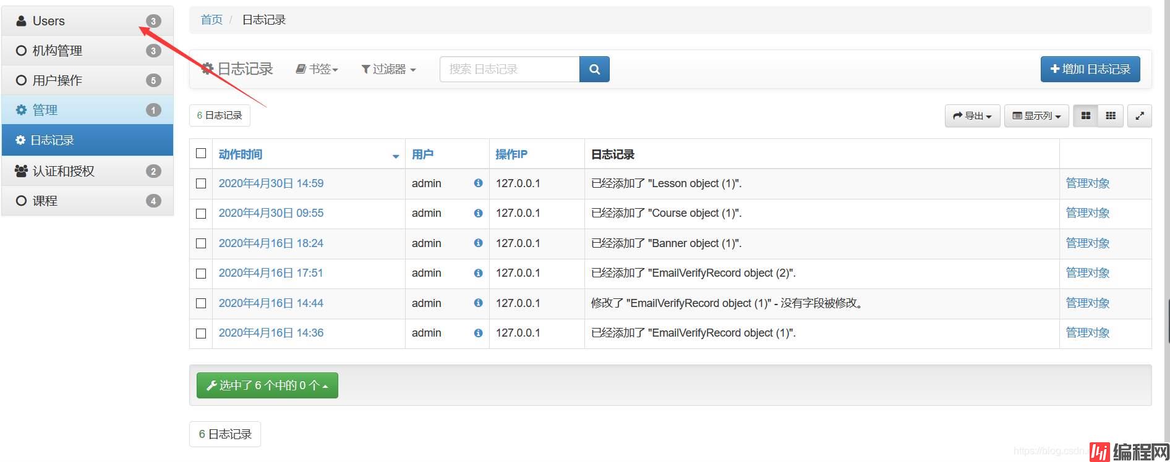This screenshot has width=1170, height=462.
Task: Click top 6 日志记录 count label
Action: pos(220,115)
